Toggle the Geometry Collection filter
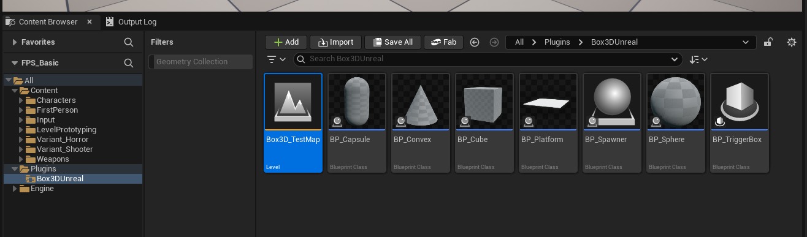 pos(201,62)
